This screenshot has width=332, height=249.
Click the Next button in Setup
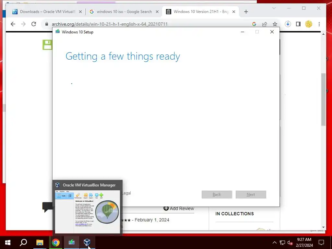point(251,195)
